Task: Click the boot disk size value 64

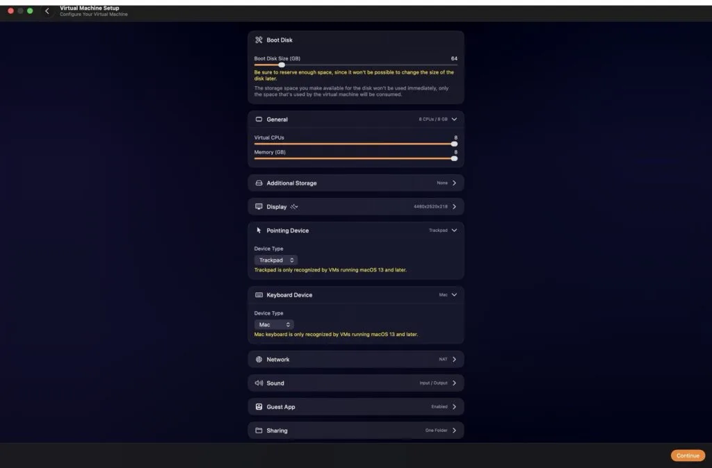Action: click(454, 58)
